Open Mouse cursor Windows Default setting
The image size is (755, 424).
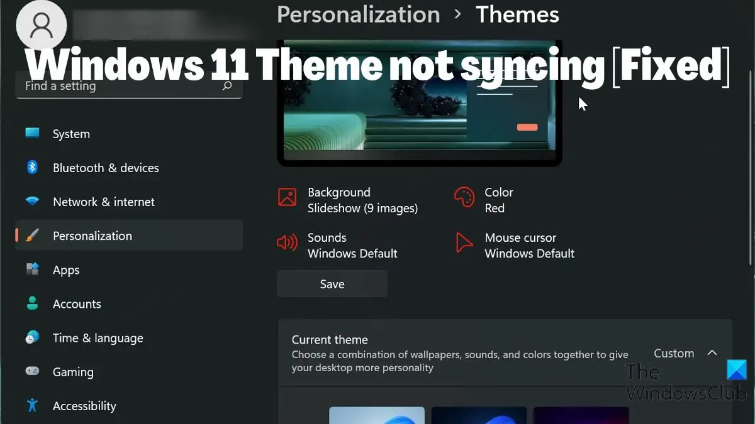[x=515, y=245]
